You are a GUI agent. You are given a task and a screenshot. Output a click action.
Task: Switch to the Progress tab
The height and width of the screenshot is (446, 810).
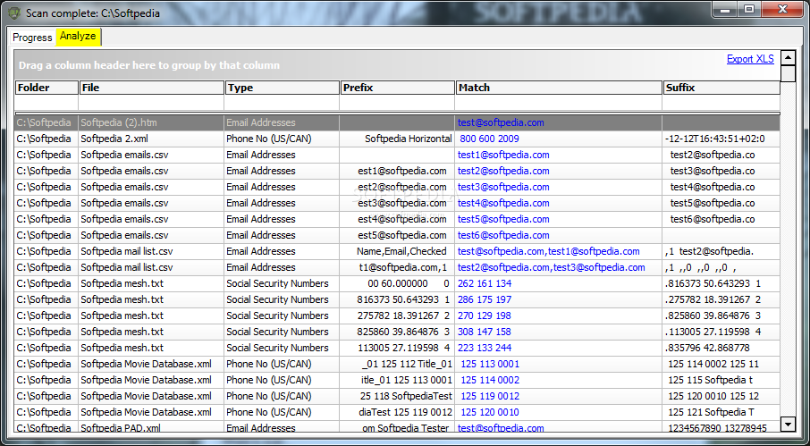[x=32, y=38]
